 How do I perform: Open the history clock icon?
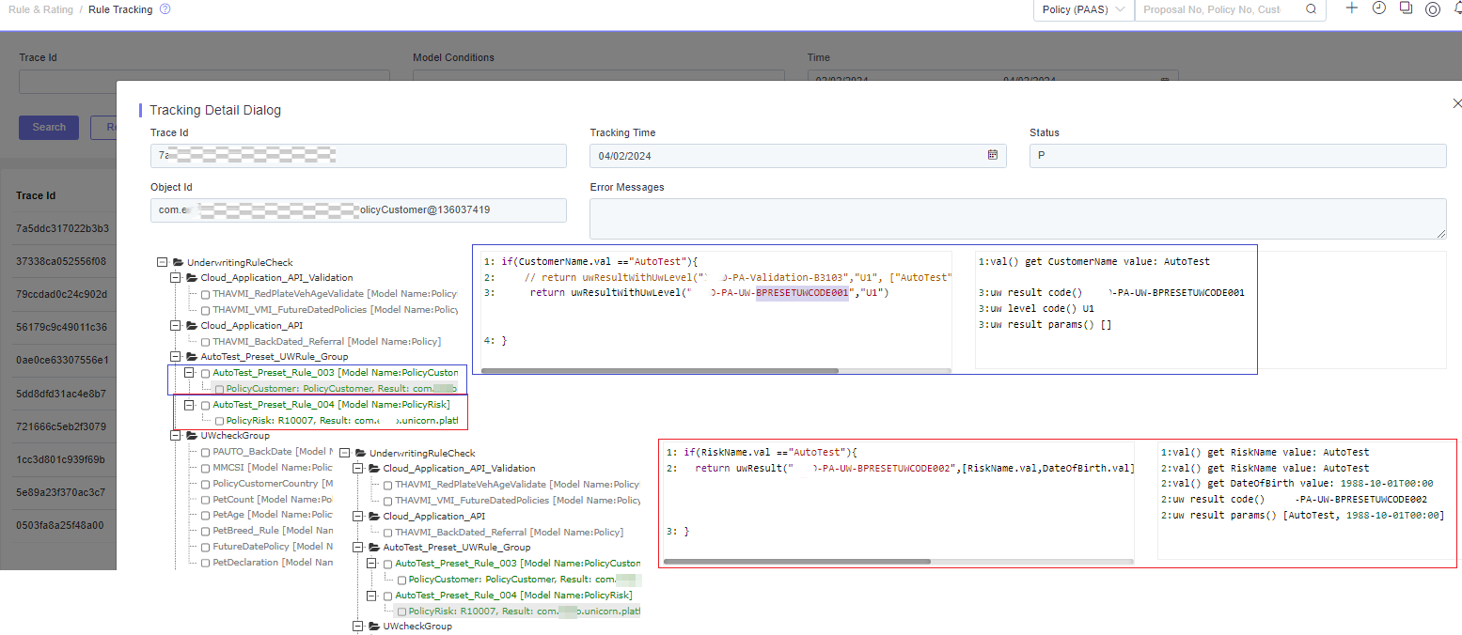click(x=1379, y=8)
